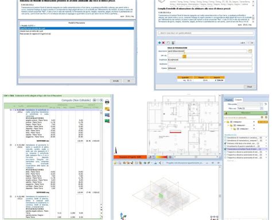Screen dimensions: 272x220
Task: Select the Modello VUOTO list entry
Action: 77,26
